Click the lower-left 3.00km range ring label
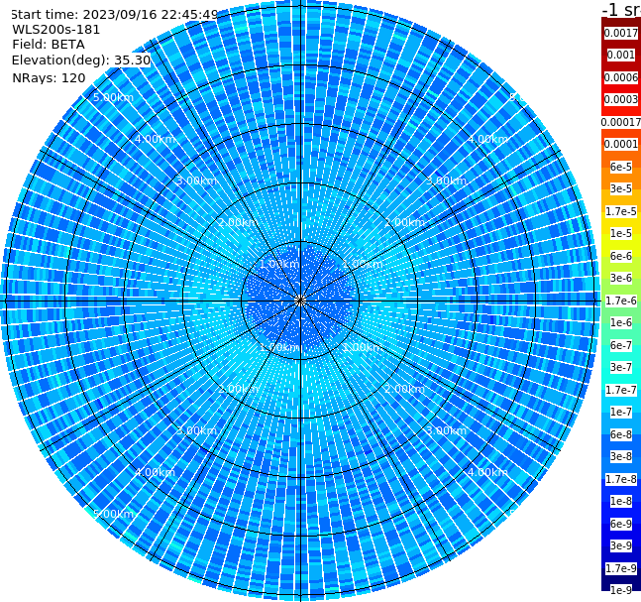641x602 pixels. pyautogui.click(x=196, y=430)
